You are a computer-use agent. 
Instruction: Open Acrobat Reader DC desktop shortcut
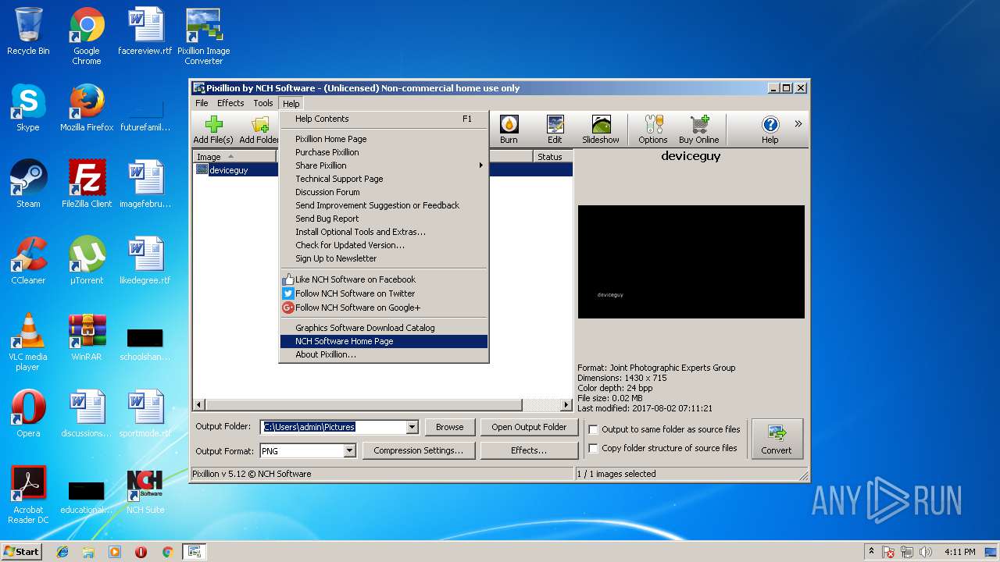pos(28,495)
